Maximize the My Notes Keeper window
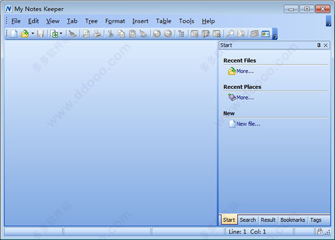 point(307,9)
